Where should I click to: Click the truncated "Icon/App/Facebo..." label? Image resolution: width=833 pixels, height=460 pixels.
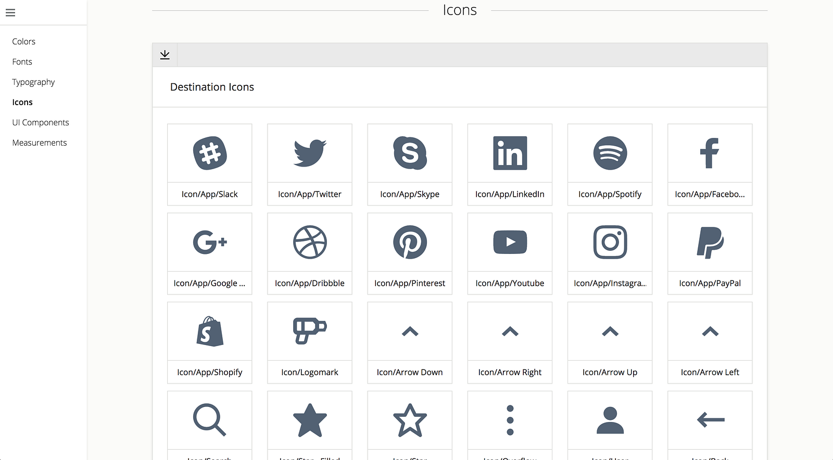click(710, 194)
